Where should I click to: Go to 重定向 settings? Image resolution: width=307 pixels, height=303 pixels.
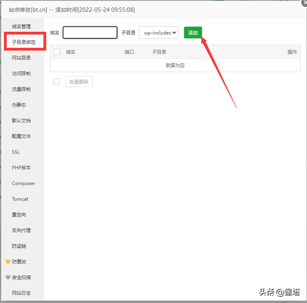[x=19, y=215]
